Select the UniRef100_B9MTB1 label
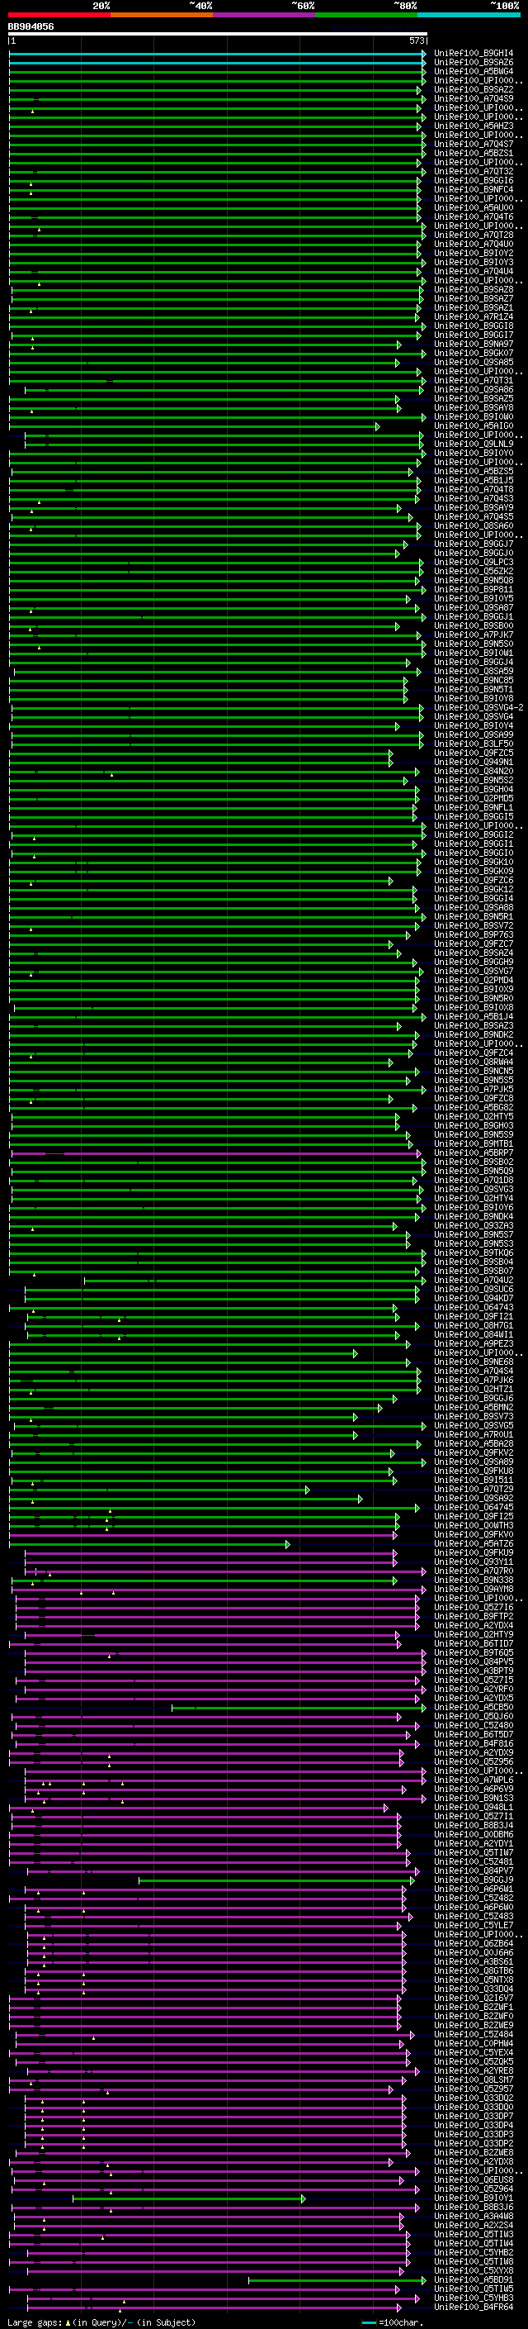This screenshot has height=2329, width=528. [474, 1143]
